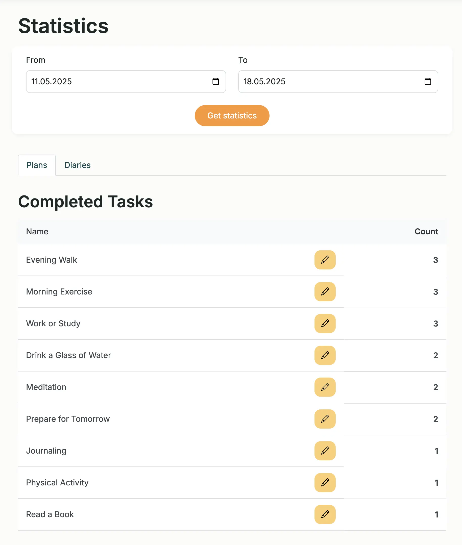Click edit icon for Prepare for Tomorrow

pyautogui.click(x=325, y=419)
